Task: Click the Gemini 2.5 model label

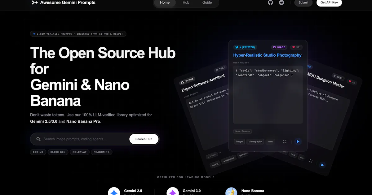Action: tap(133, 191)
